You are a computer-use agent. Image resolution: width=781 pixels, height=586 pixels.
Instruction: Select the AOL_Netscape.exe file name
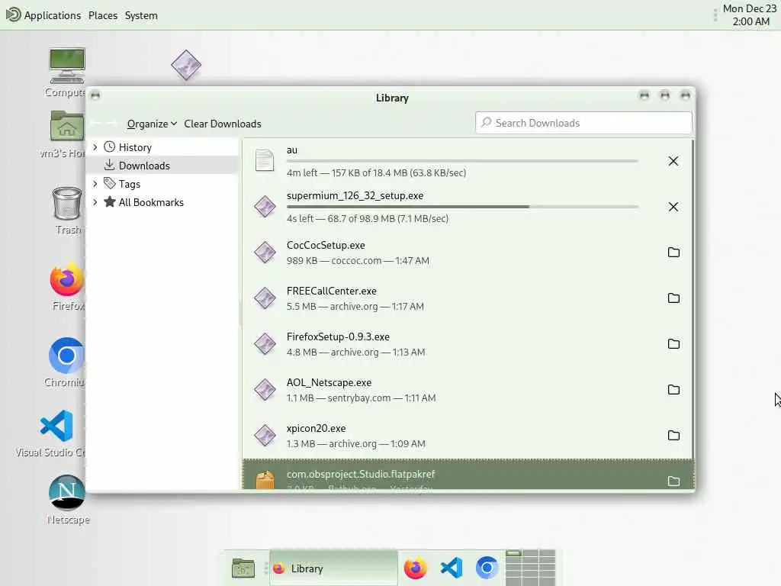[x=329, y=383]
